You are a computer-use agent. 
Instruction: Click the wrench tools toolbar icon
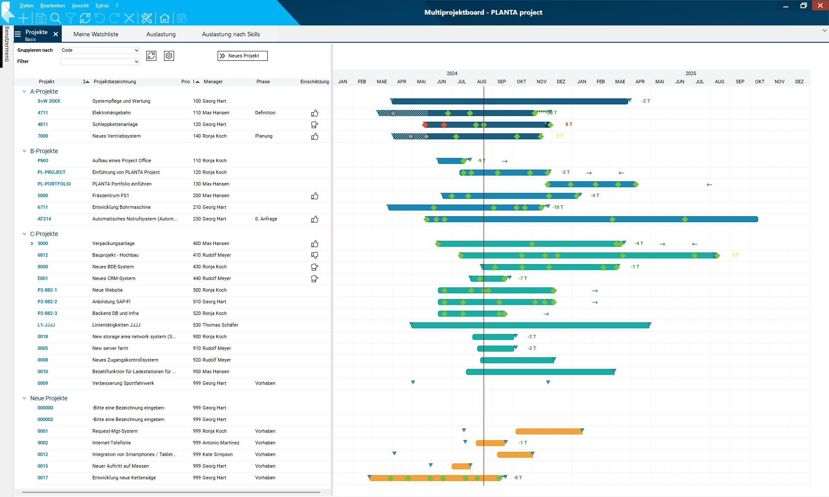(147, 18)
